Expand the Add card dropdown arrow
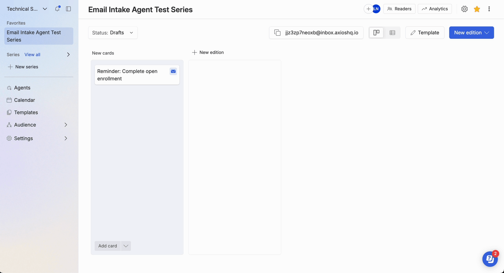The image size is (504, 273). coord(126,246)
